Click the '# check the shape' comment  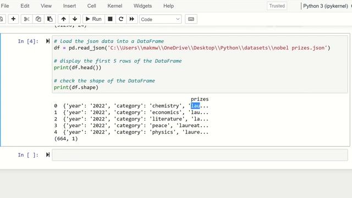pyautogui.click(x=105, y=81)
